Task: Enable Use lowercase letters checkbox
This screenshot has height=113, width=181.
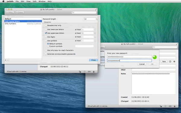Action: [46, 30]
